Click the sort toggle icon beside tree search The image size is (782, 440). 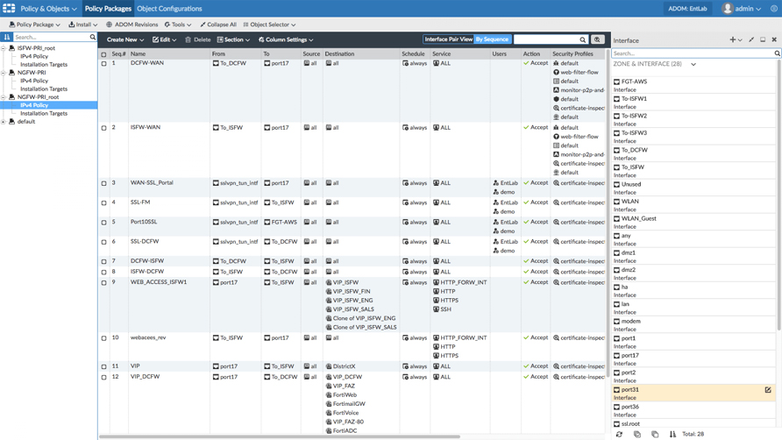[x=7, y=38]
